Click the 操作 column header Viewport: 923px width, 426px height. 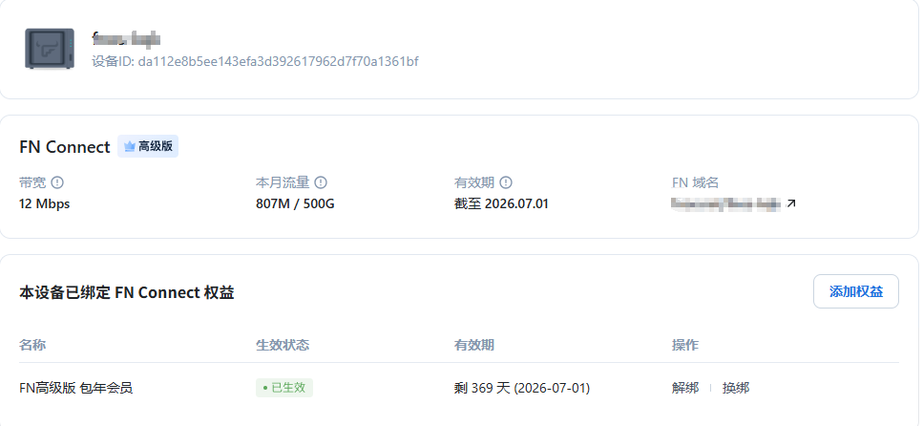685,345
